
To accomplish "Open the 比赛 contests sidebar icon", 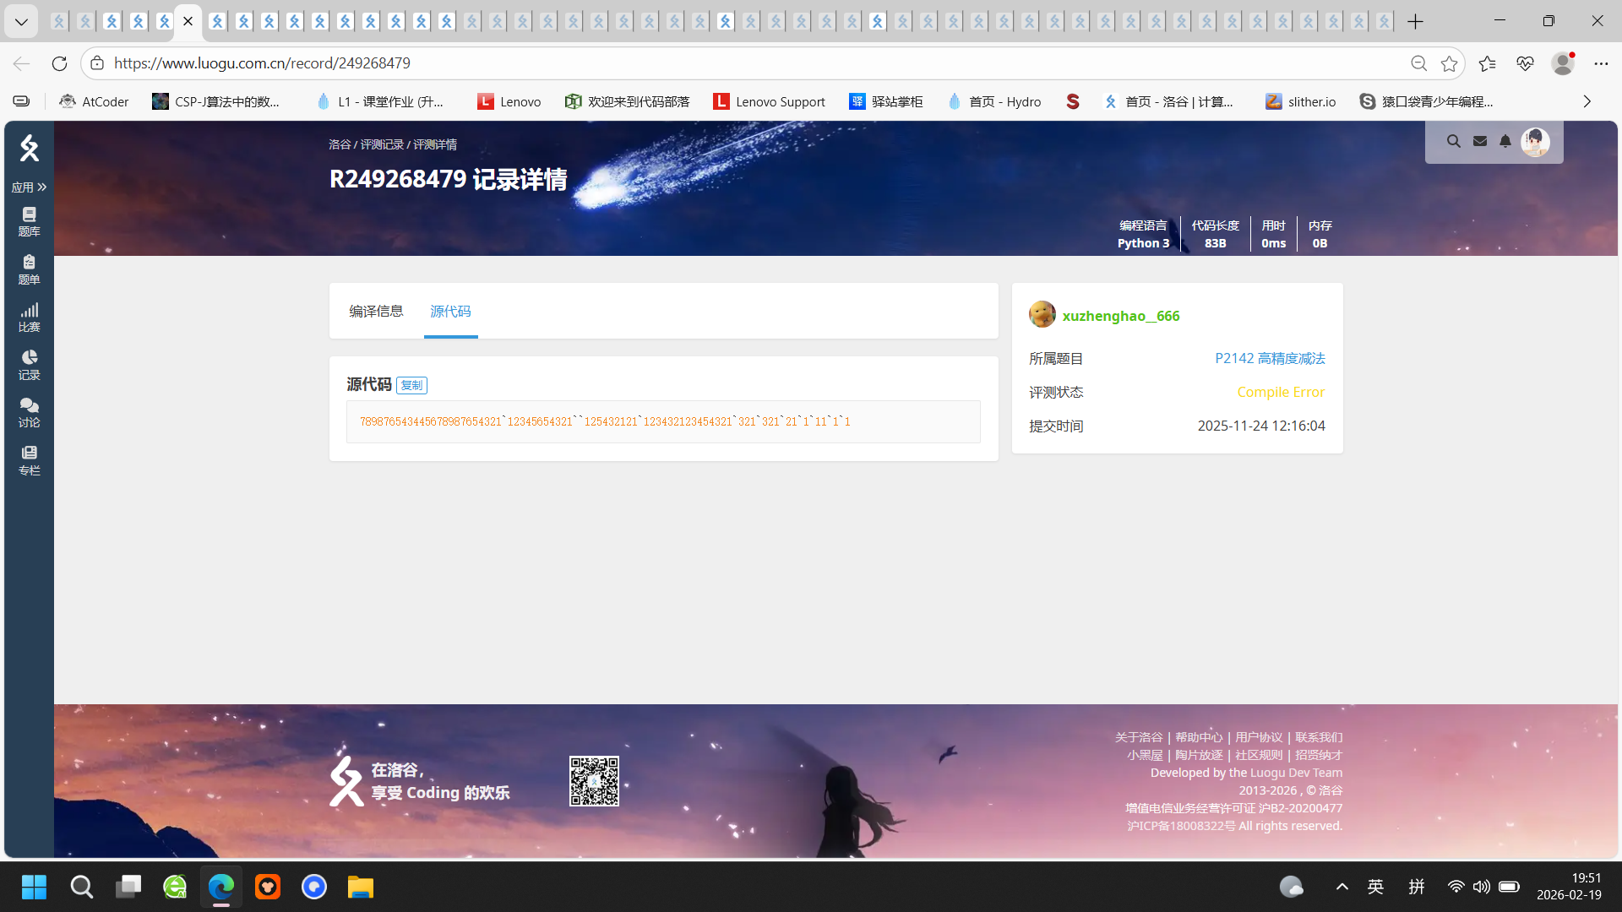I will pyautogui.click(x=29, y=317).
